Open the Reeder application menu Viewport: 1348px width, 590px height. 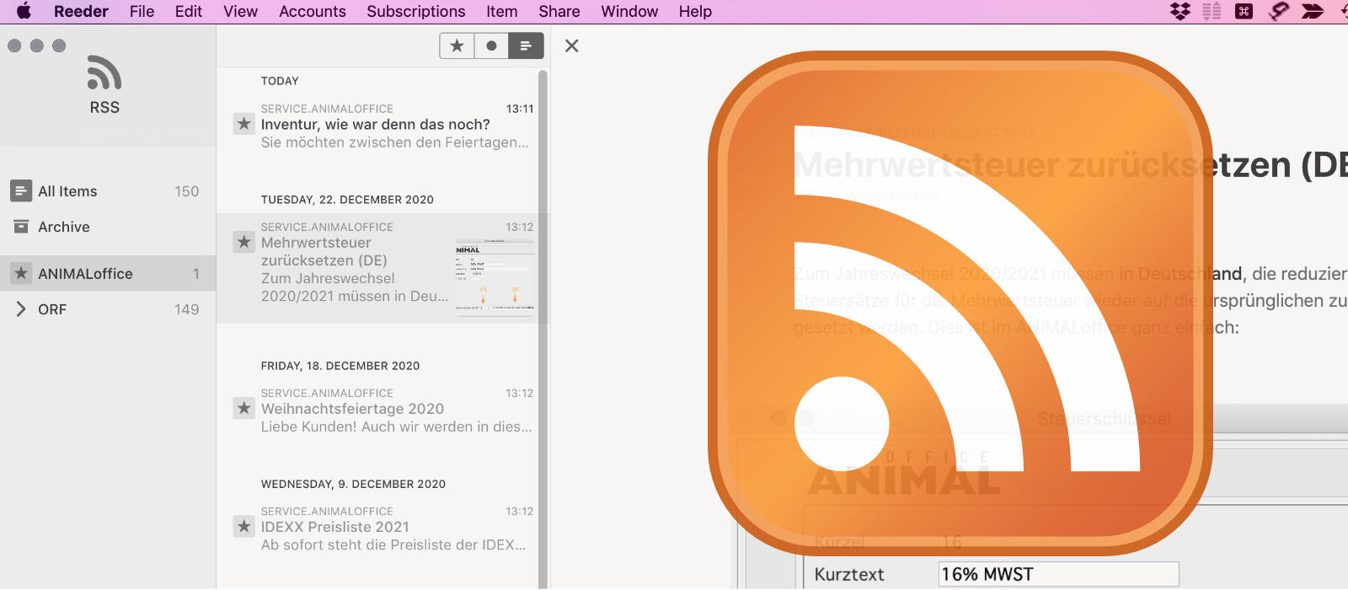(81, 12)
